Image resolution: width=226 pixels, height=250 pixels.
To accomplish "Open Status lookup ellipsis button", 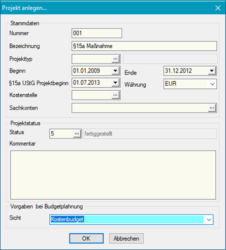I will [77, 134].
